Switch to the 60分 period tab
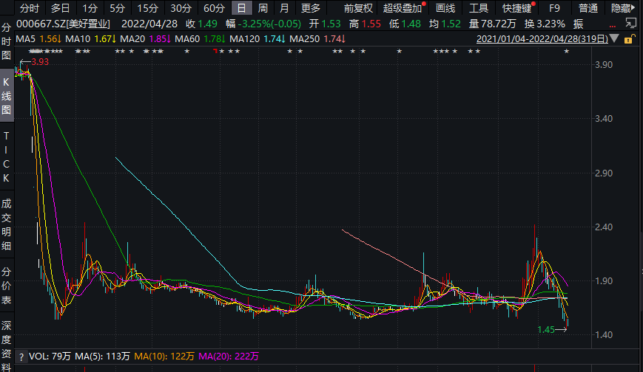 click(213, 8)
